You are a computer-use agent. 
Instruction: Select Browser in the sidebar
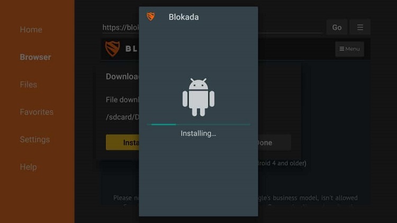point(35,57)
